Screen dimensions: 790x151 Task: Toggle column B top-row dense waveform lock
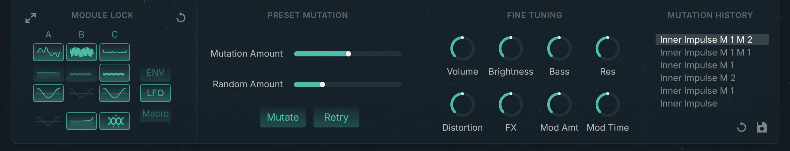coord(82,52)
